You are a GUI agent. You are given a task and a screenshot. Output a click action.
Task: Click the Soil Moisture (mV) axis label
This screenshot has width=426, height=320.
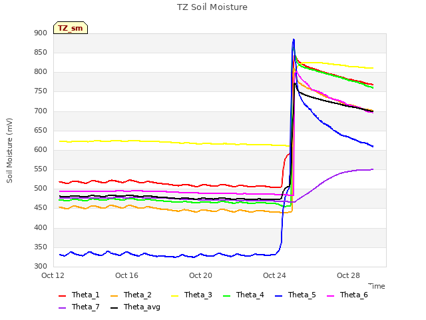tap(9, 151)
